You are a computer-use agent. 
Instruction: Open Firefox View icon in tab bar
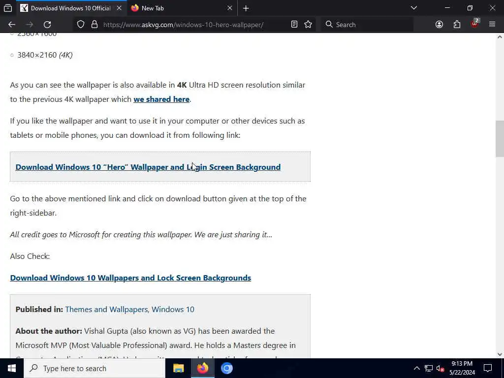coord(8,8)
